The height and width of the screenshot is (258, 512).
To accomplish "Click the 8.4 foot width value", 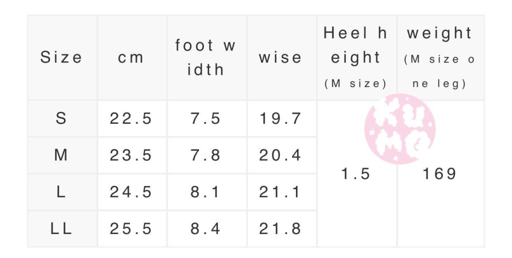I will click(205, 229).
